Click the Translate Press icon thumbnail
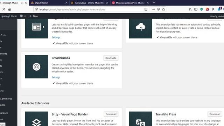This screenshot has height=126, width=224. point(140,119)
